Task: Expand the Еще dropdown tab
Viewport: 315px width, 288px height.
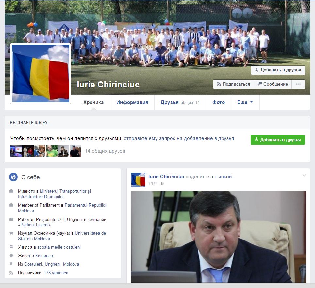Action: click(x=245, y=102)
